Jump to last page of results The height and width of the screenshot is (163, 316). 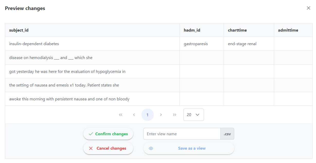[x=175, y=115]
